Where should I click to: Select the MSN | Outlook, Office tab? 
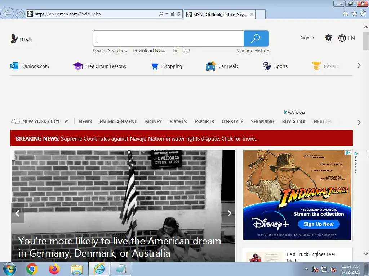[219, 14]
